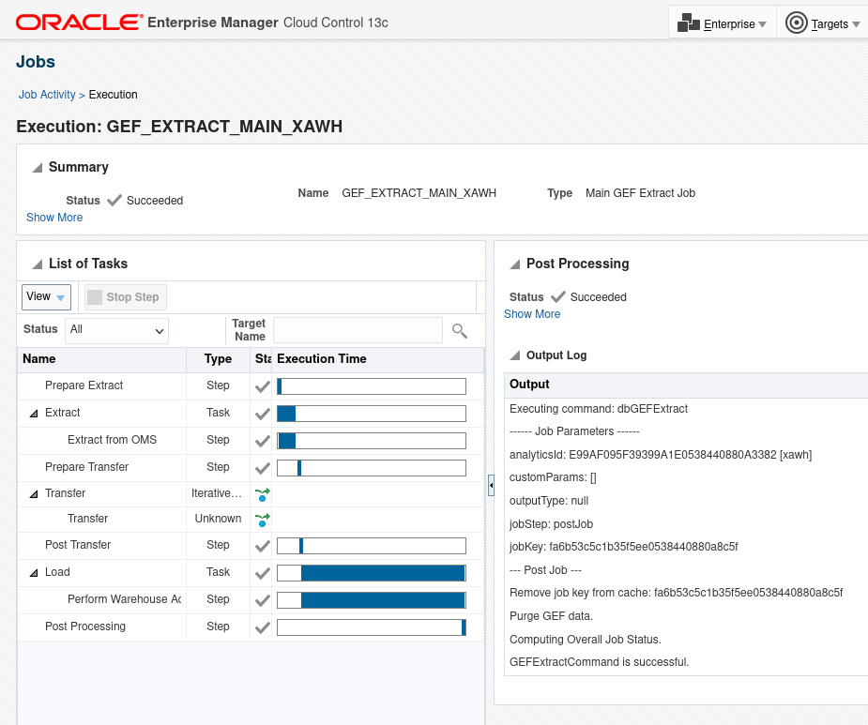
Task: Click the Execution Time column header
Action: (x=377, y=359)
